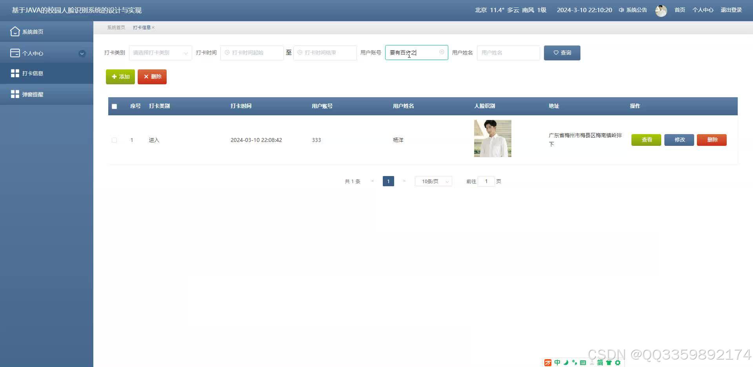Tick the checkbox for row 1 进入
Image resolution: width=753 pixels, height=367 pixels.
[x=115, y=140]
